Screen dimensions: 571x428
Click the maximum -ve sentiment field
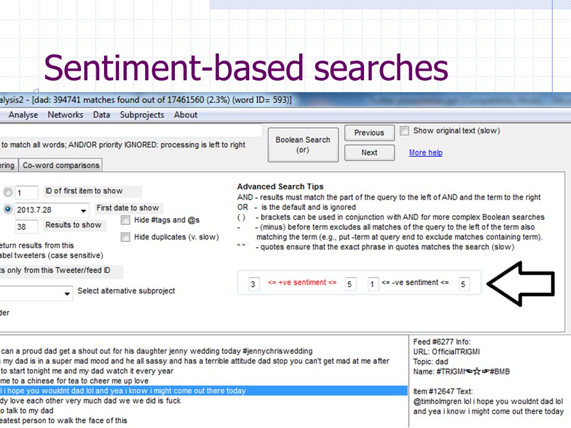pos(464,284)
